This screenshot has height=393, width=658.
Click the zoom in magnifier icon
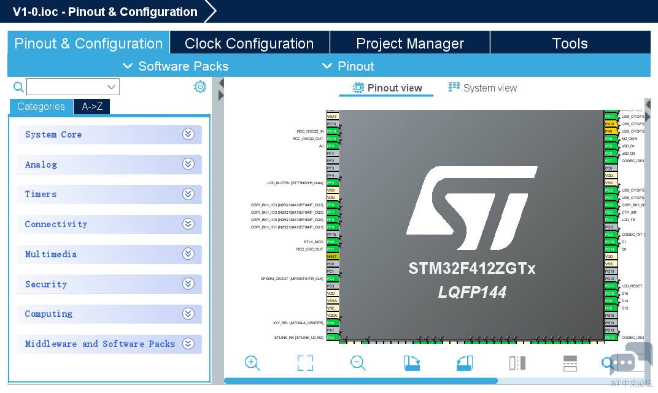252,363
